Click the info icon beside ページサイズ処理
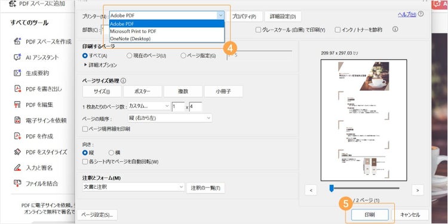This screenshot has width=448, height=224. 123,81
